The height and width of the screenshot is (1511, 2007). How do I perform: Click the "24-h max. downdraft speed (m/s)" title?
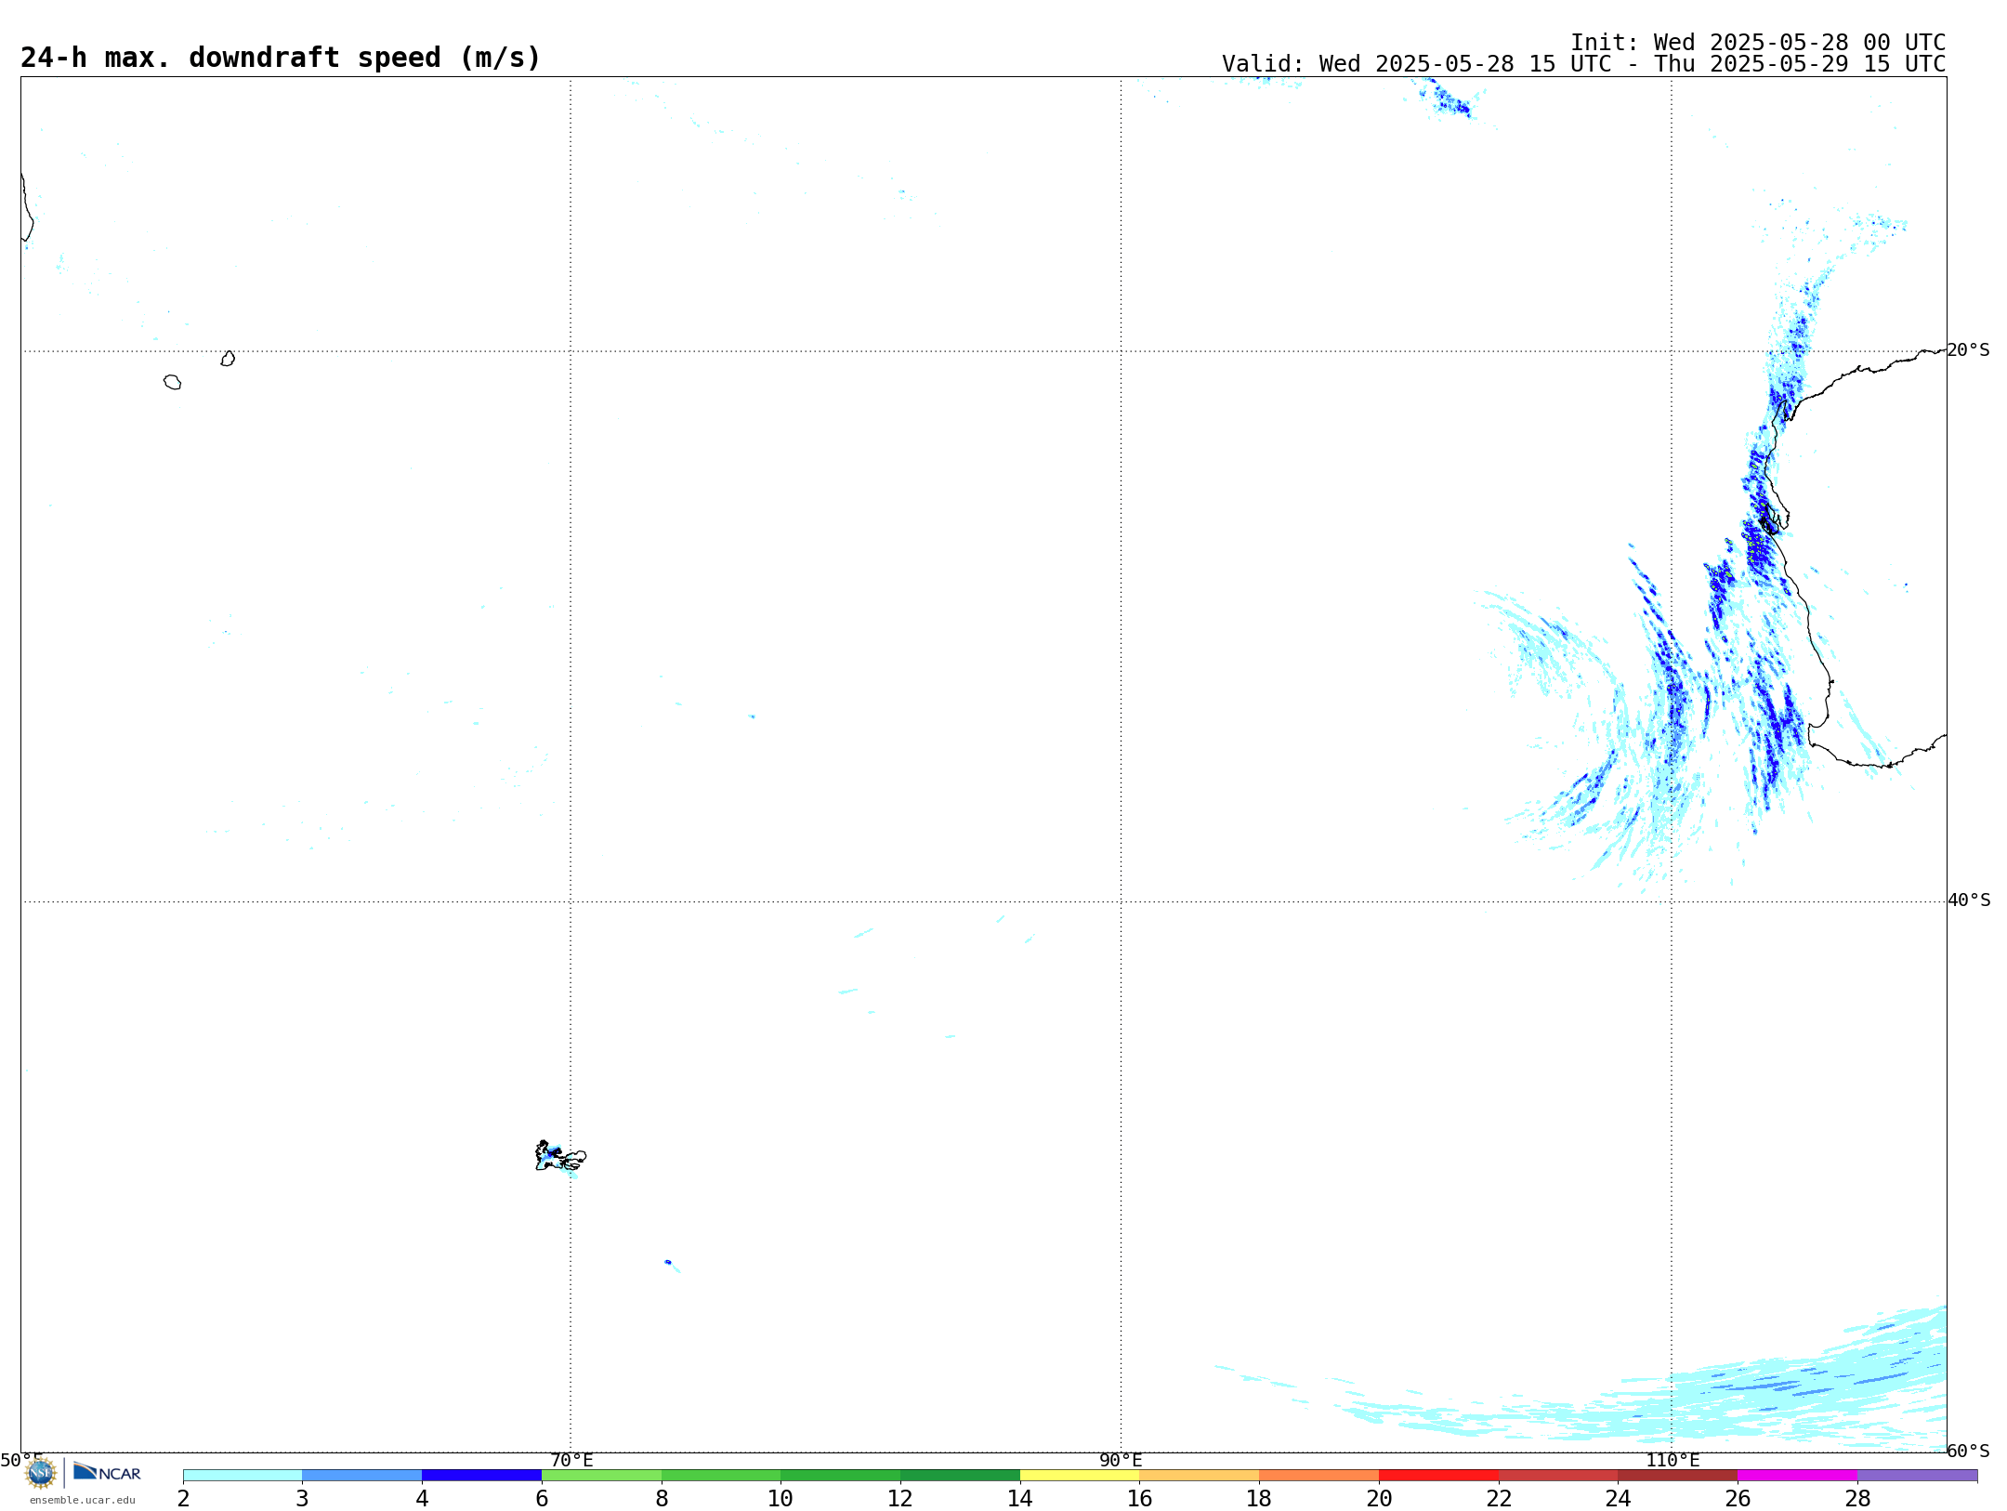(x=281, y=58)
